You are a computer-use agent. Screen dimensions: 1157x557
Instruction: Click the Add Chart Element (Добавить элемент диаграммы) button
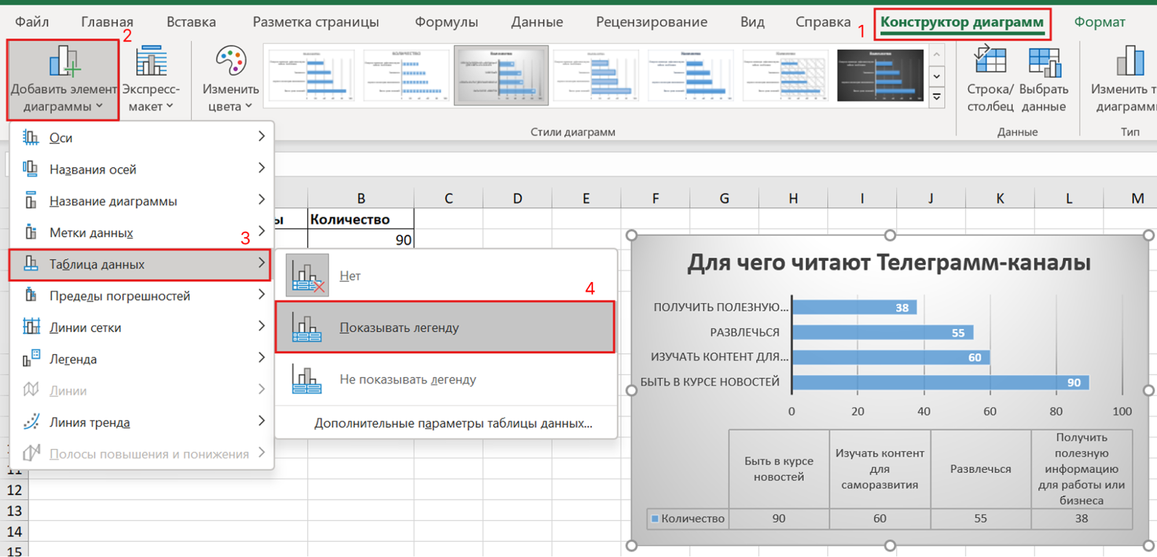click(63, 79)
